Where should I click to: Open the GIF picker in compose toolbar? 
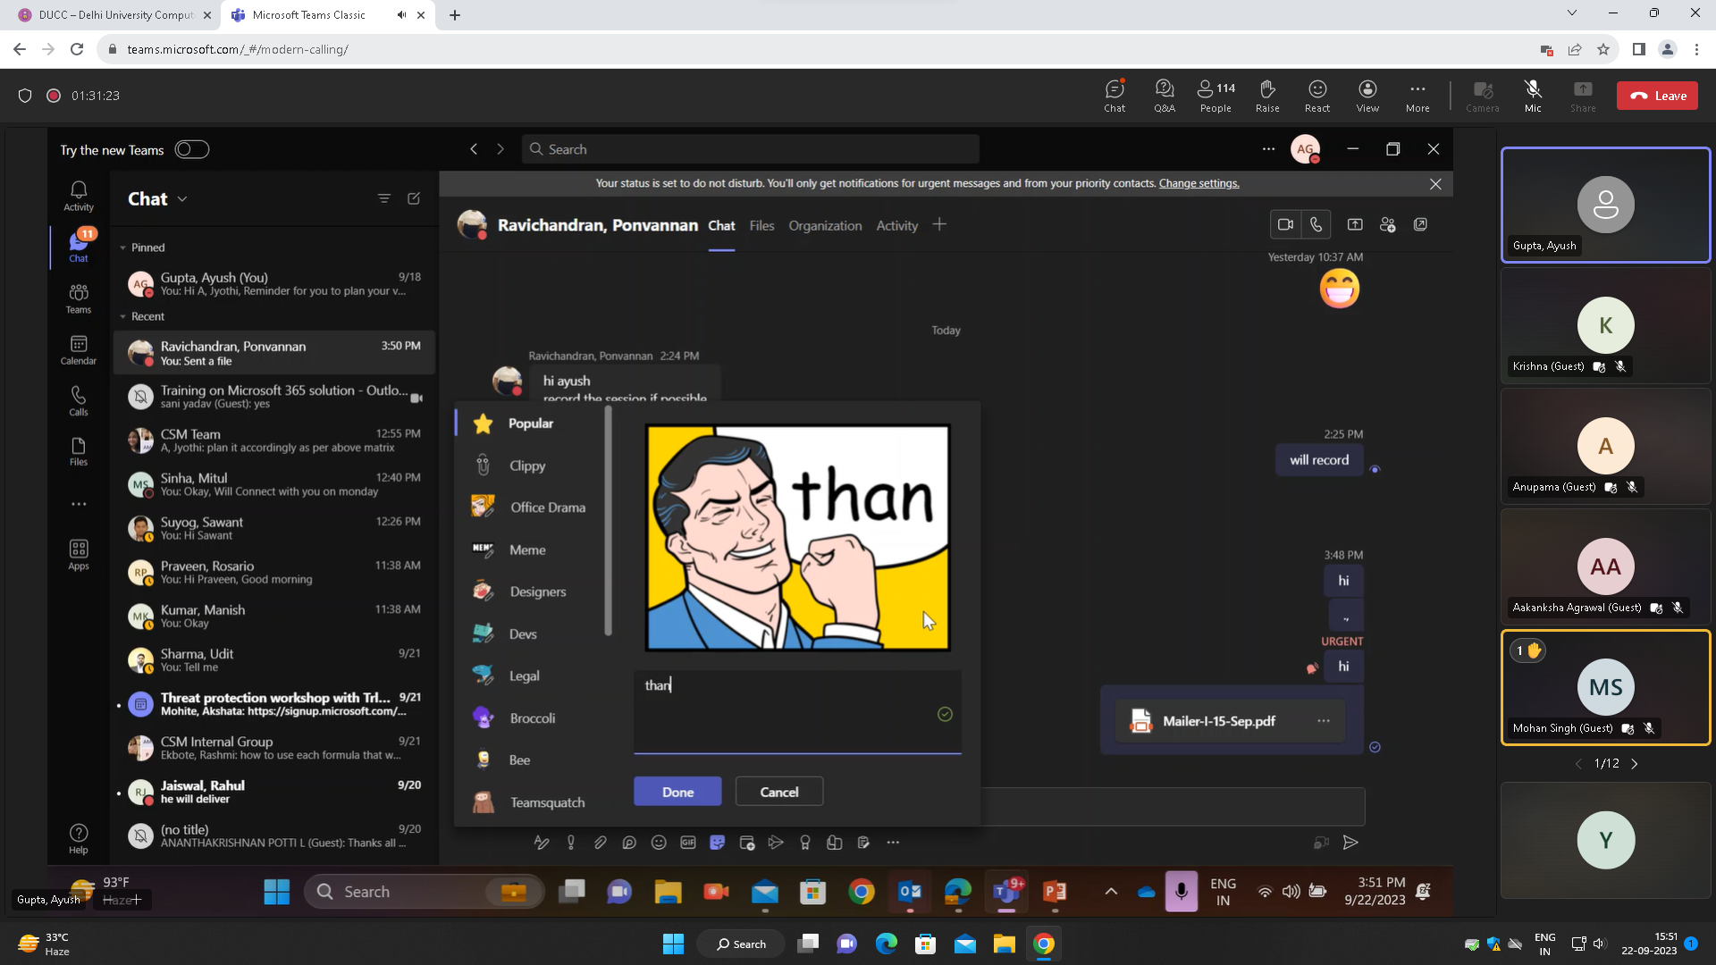(x=688, y=843)
